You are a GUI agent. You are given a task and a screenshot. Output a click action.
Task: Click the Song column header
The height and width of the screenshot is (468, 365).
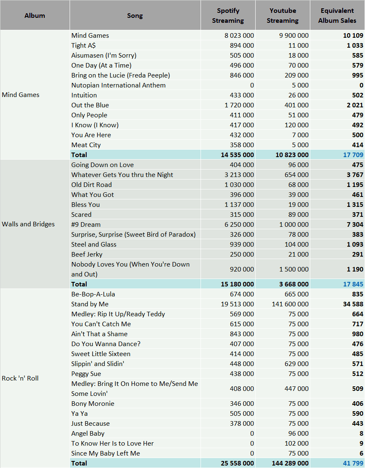point(135,15)
